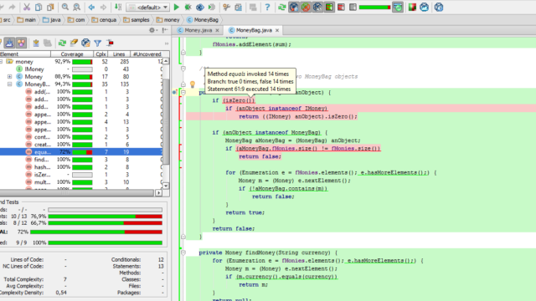Screen dimensions: 536x301
Task: Click the last Clover about icon
Action: click(439, 8)
